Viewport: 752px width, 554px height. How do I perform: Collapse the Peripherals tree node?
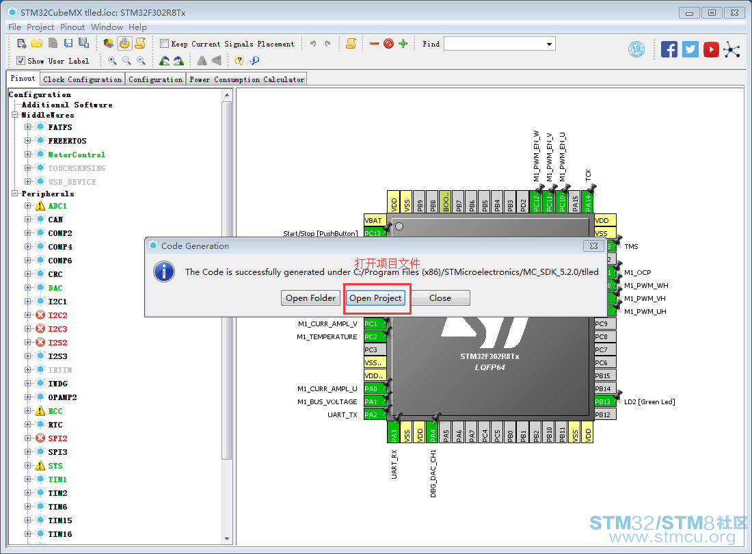[15, 194]
